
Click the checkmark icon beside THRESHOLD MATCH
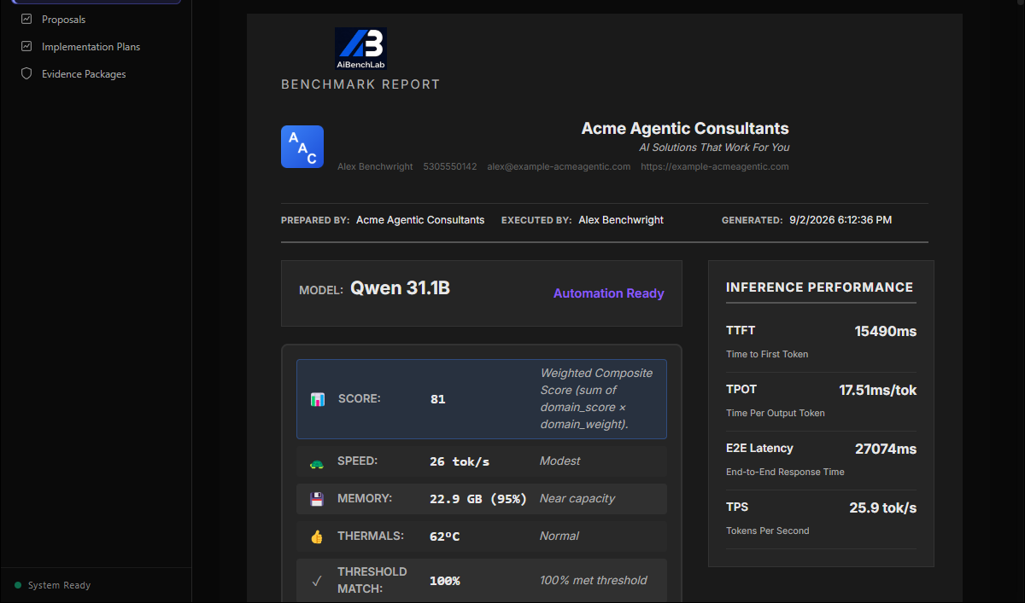click(317, 581)
